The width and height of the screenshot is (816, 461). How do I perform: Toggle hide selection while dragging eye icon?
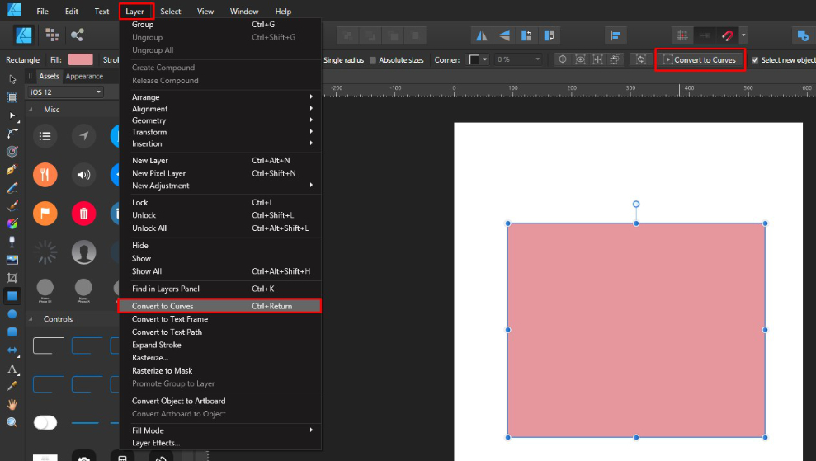[x=580, y=59]
